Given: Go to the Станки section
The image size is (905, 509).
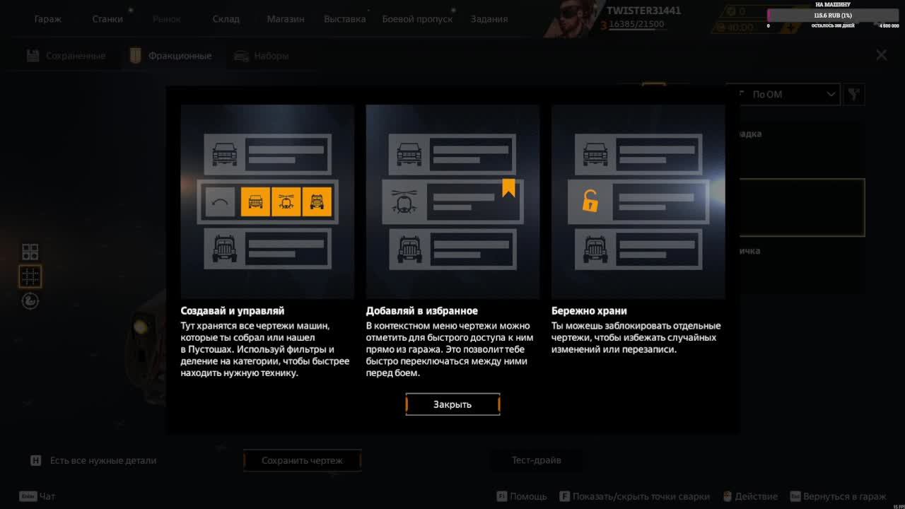Looking at the screenshot, I should (x=107, y=19).
